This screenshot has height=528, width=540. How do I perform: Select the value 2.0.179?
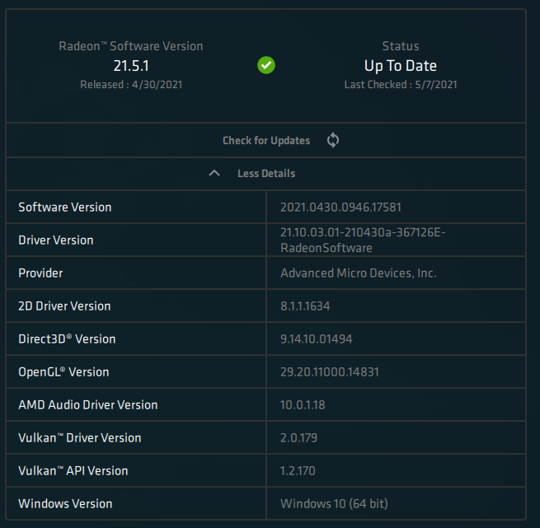pos(298,438)
